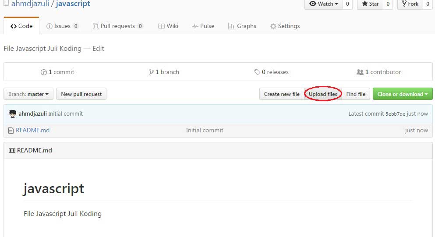Click Edit next to repository description

coord(98,49)
